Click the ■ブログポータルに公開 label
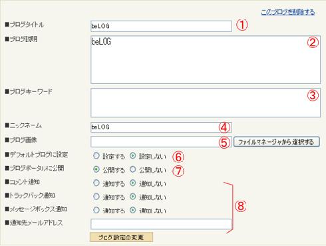This screenshot has height=246, width=326. click(x=35, y=168)
